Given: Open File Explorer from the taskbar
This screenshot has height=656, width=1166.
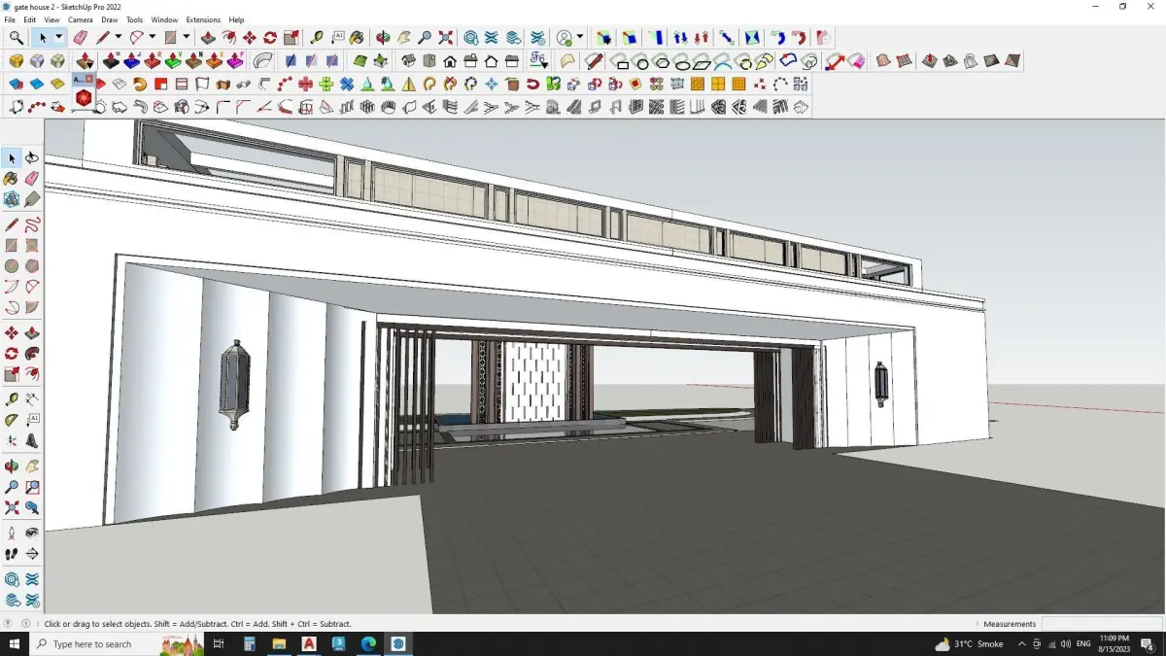Looking at the screenshot, I should [279, 644].
